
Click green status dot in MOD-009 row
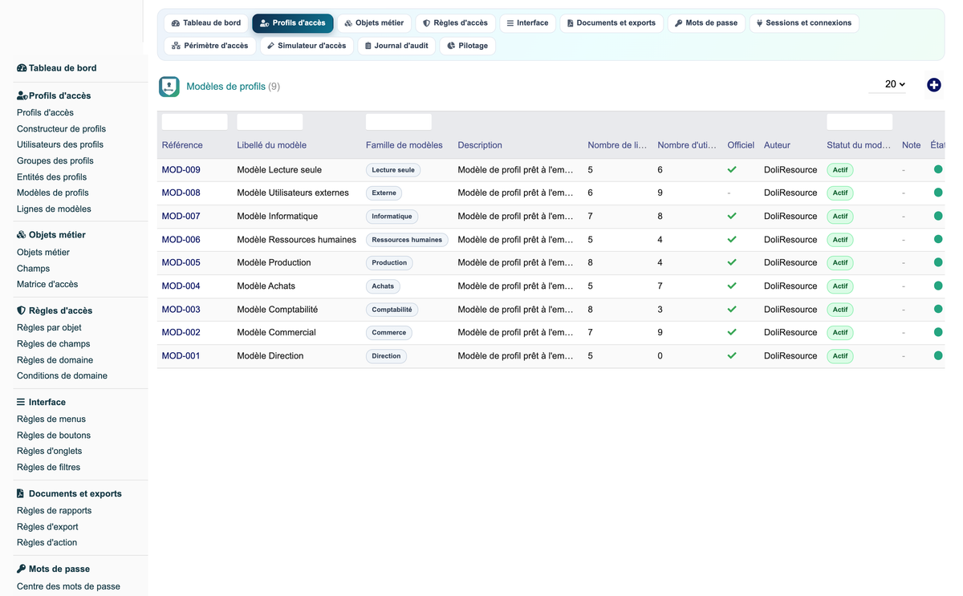(x=938, y=169)
